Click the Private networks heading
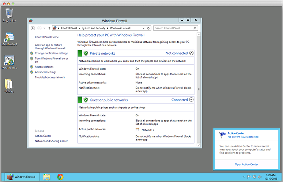 click(102, 53)
